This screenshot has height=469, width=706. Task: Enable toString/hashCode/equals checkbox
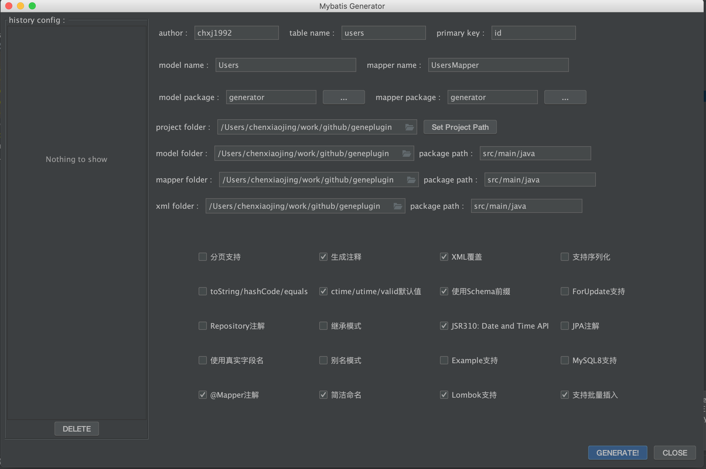tap(202, 291)
